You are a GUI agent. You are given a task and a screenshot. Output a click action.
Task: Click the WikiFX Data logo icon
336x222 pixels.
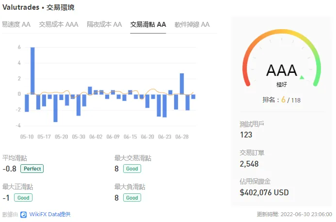tap(23, 215)
